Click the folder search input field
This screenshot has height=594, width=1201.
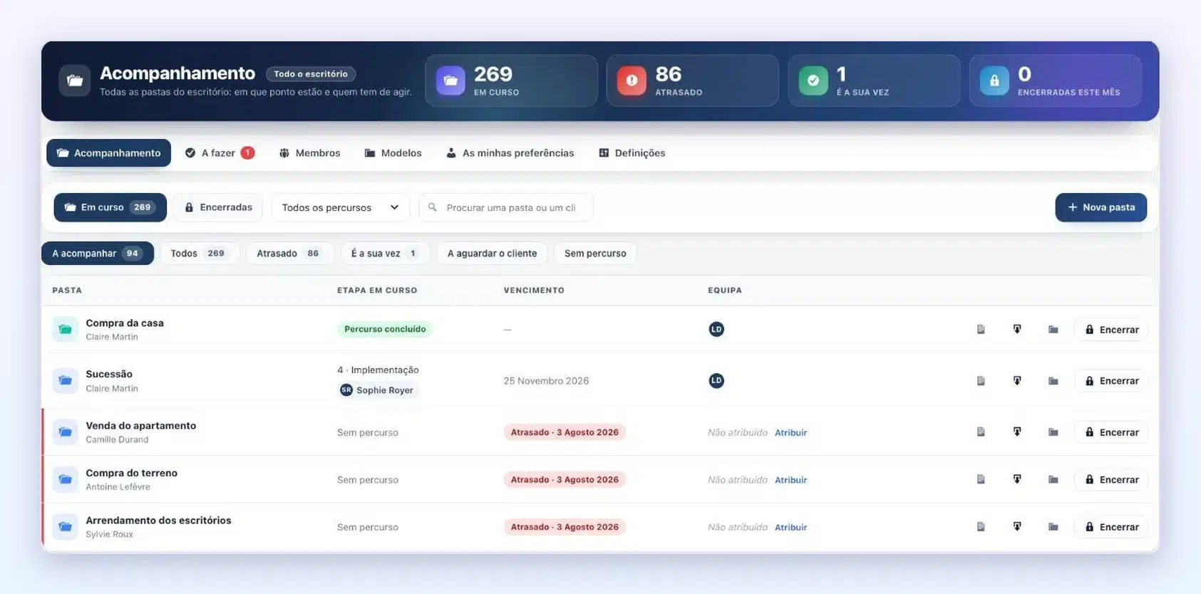point(506,207)
